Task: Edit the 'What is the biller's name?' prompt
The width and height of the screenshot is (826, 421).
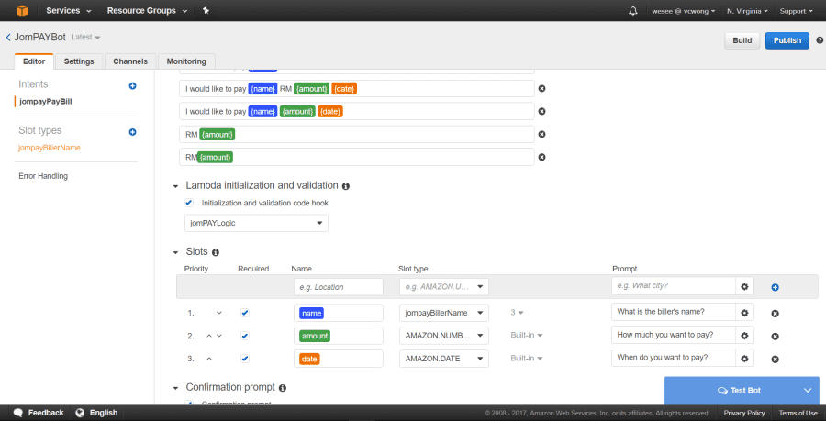Action: [674, 312]
